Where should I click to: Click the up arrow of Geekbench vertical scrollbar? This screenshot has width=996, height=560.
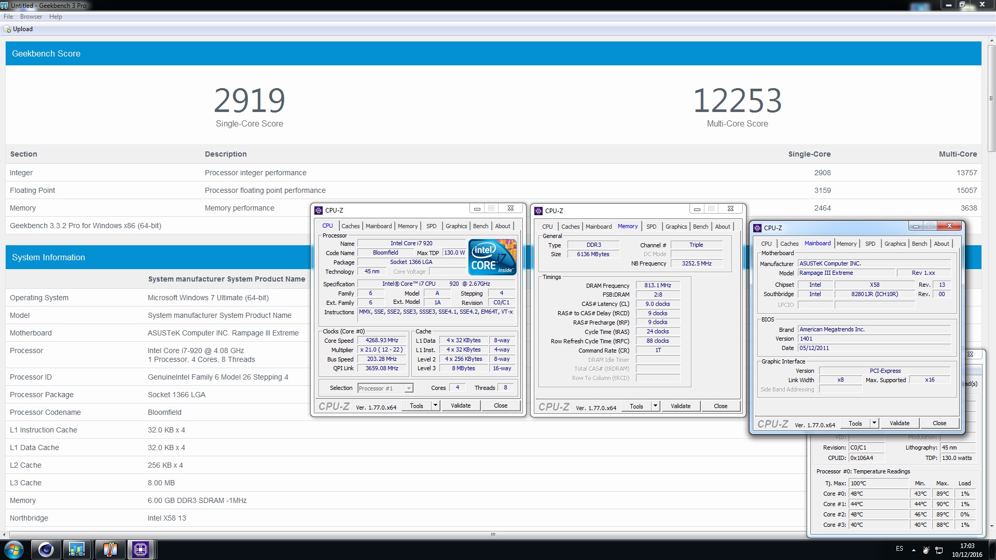(x=991, y=41)
